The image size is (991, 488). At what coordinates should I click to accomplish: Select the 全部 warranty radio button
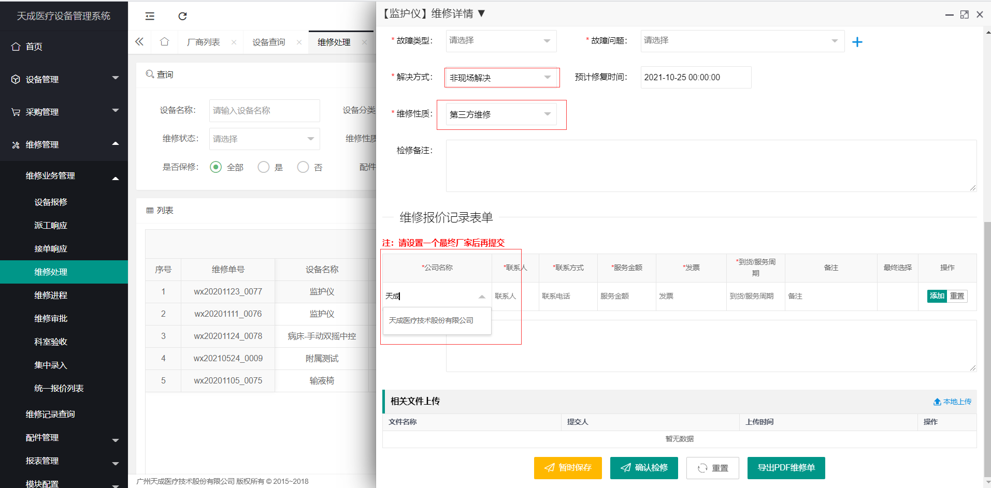click(x=216, y=167)
